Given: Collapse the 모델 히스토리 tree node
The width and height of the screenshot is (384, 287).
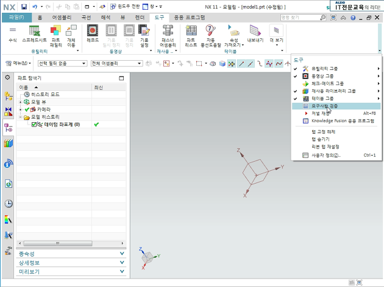Looking at the screenshot, I should [21, 117].
